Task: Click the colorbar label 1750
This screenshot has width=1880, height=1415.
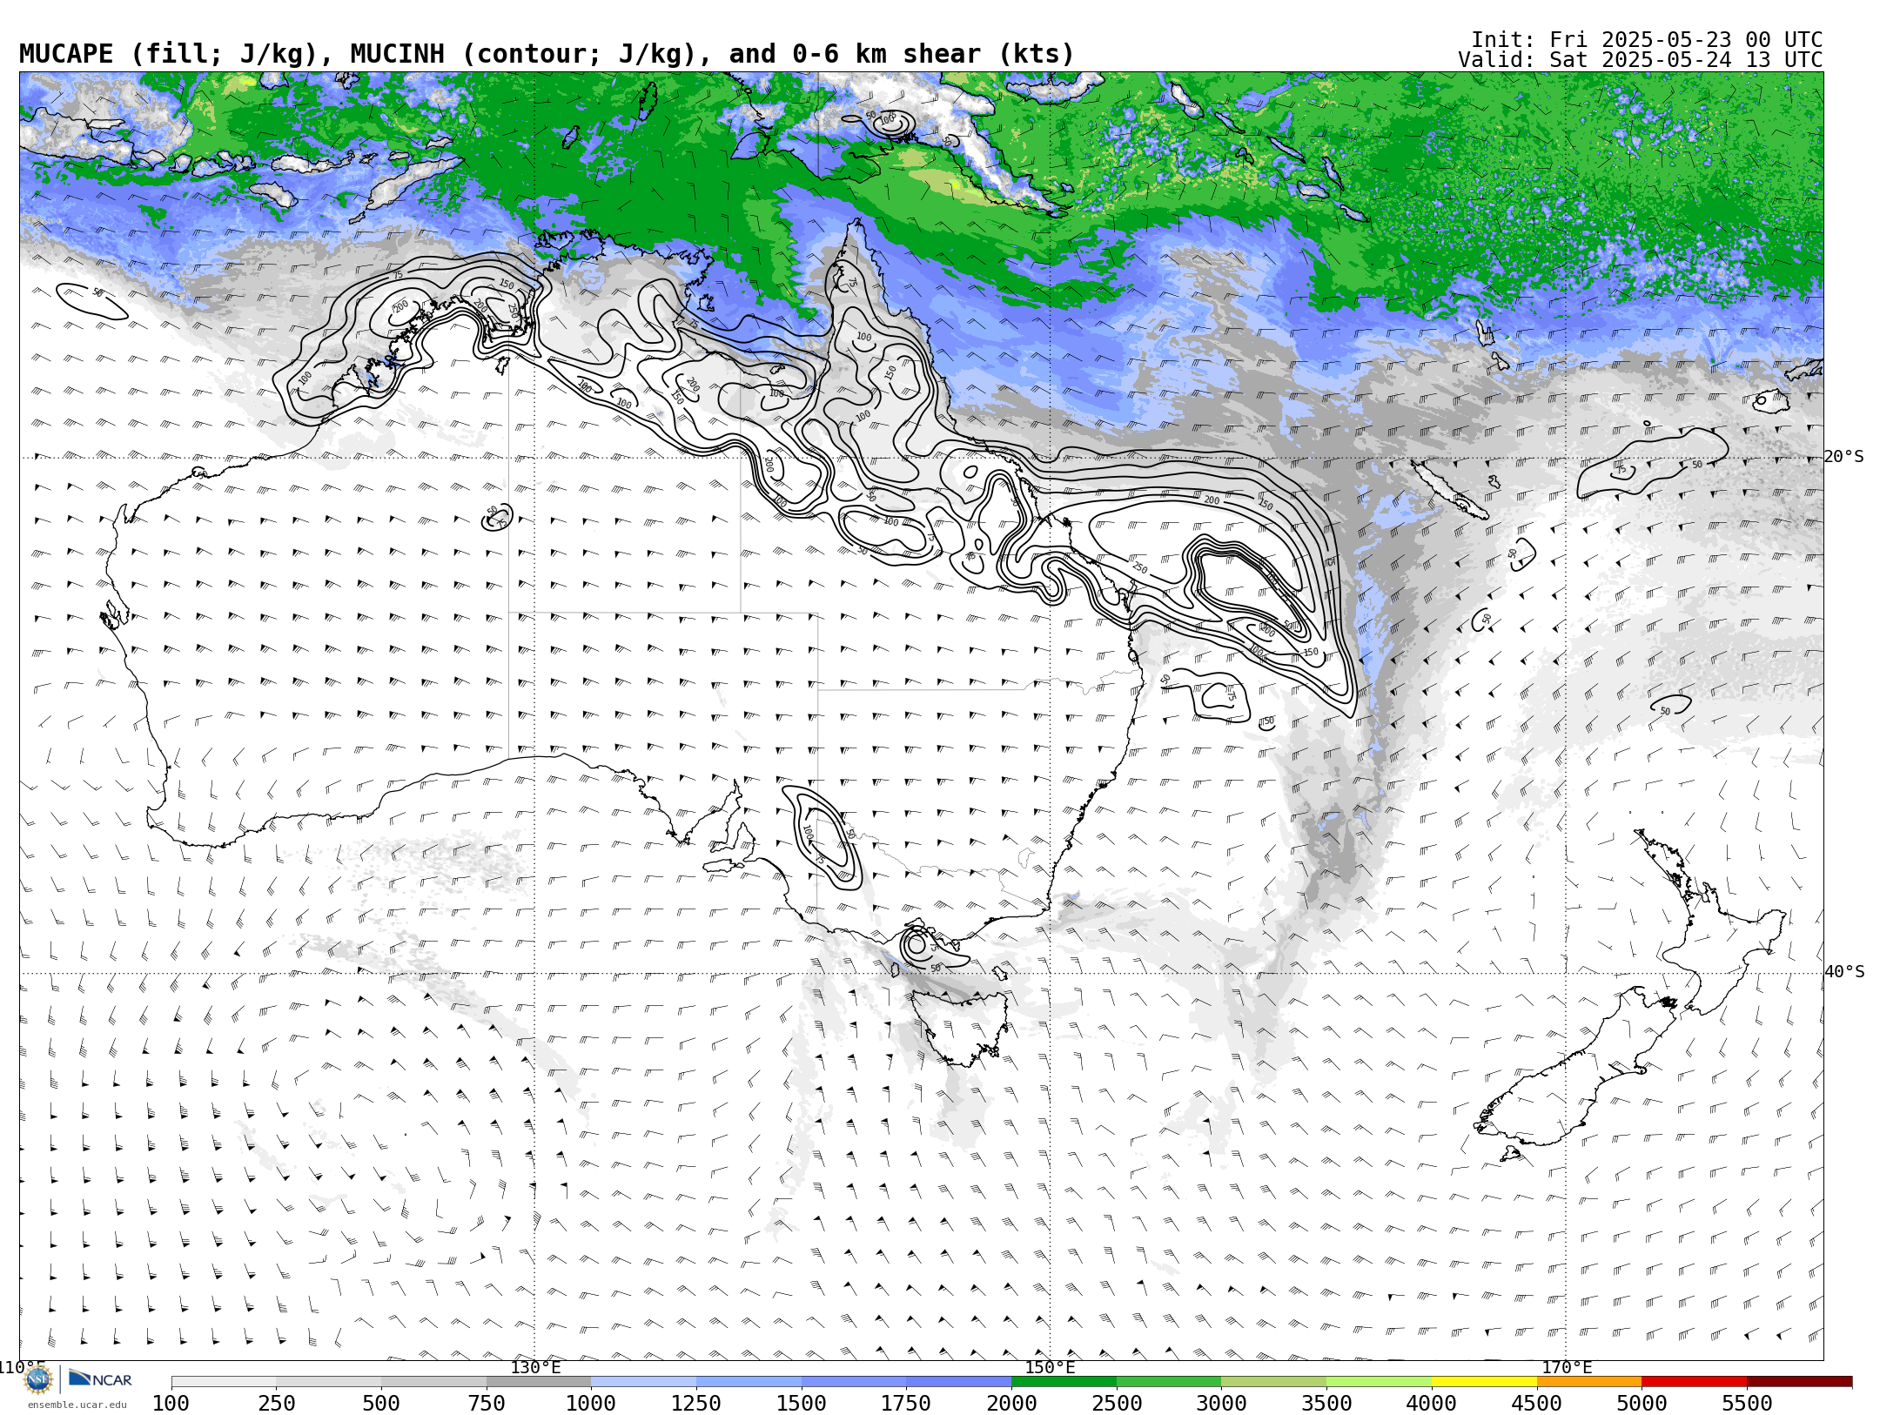Action: click(906, 1404)
